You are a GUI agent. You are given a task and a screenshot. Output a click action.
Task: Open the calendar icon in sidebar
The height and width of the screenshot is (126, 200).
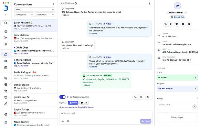(6, 67)
